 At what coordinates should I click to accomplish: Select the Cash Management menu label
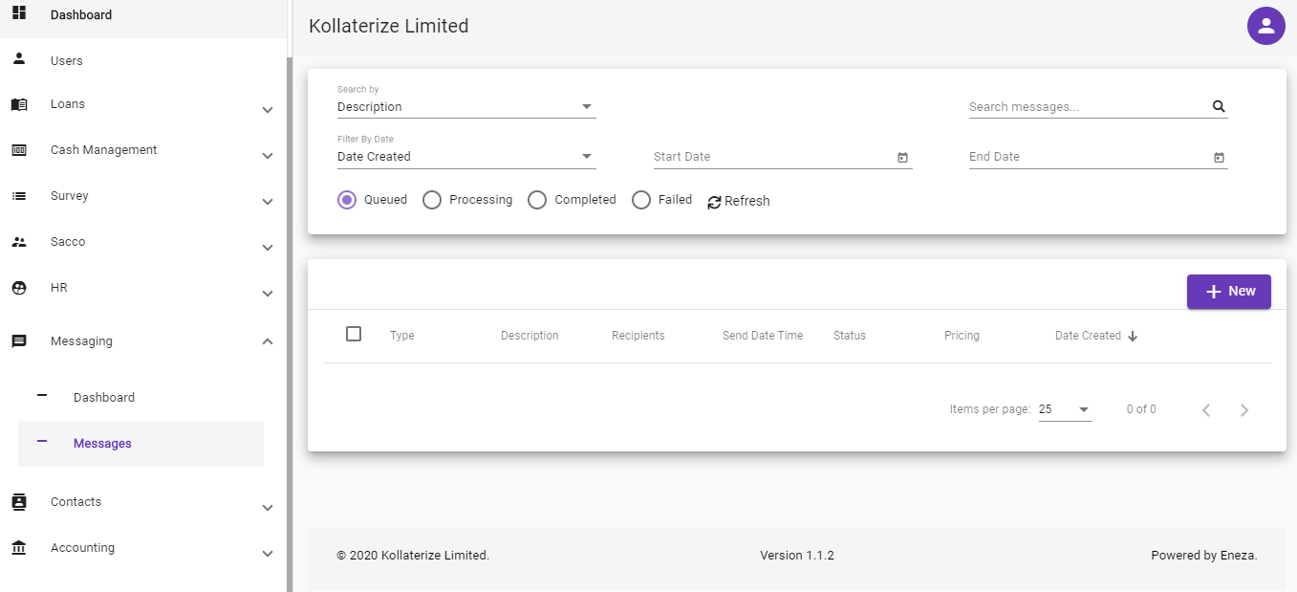pos(103,150)
